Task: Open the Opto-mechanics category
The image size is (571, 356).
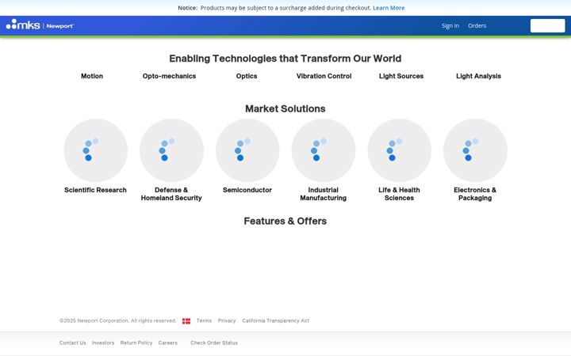Action: tap(170, 76)
